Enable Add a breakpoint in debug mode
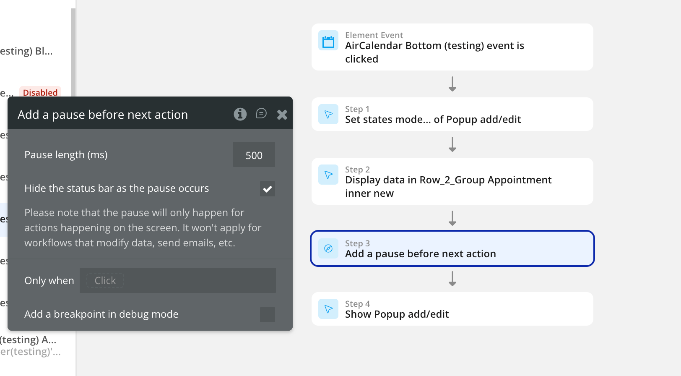This screenshot has width=681, height=376. [267, 315]
